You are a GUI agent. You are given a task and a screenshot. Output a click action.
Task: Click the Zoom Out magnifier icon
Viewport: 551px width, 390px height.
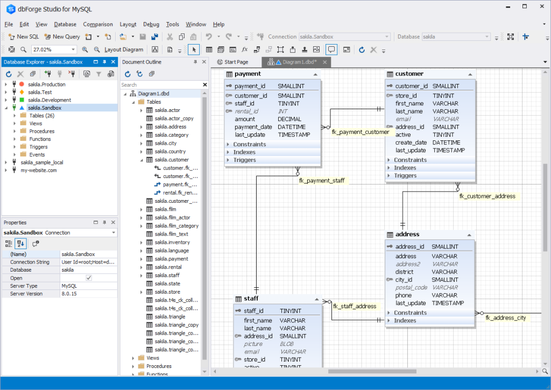[x=97, y=49]
